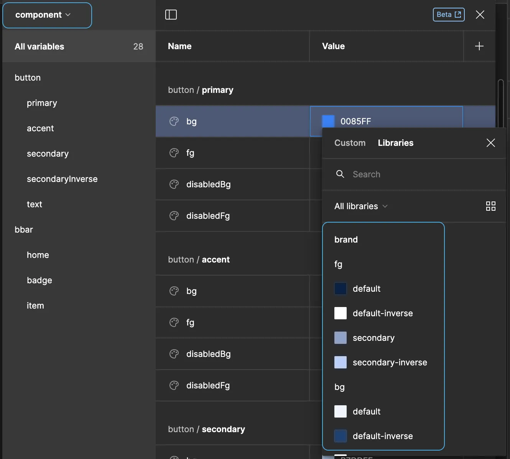
Task: Switch to the Custom tab
Action: pyautogui.click(x=350, y=143)
